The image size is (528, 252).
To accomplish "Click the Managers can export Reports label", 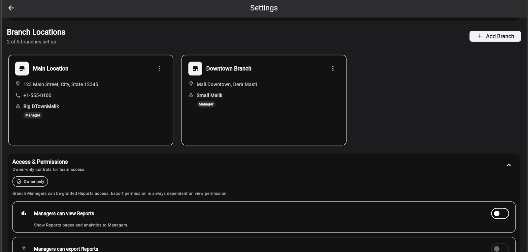I will 66,249.
